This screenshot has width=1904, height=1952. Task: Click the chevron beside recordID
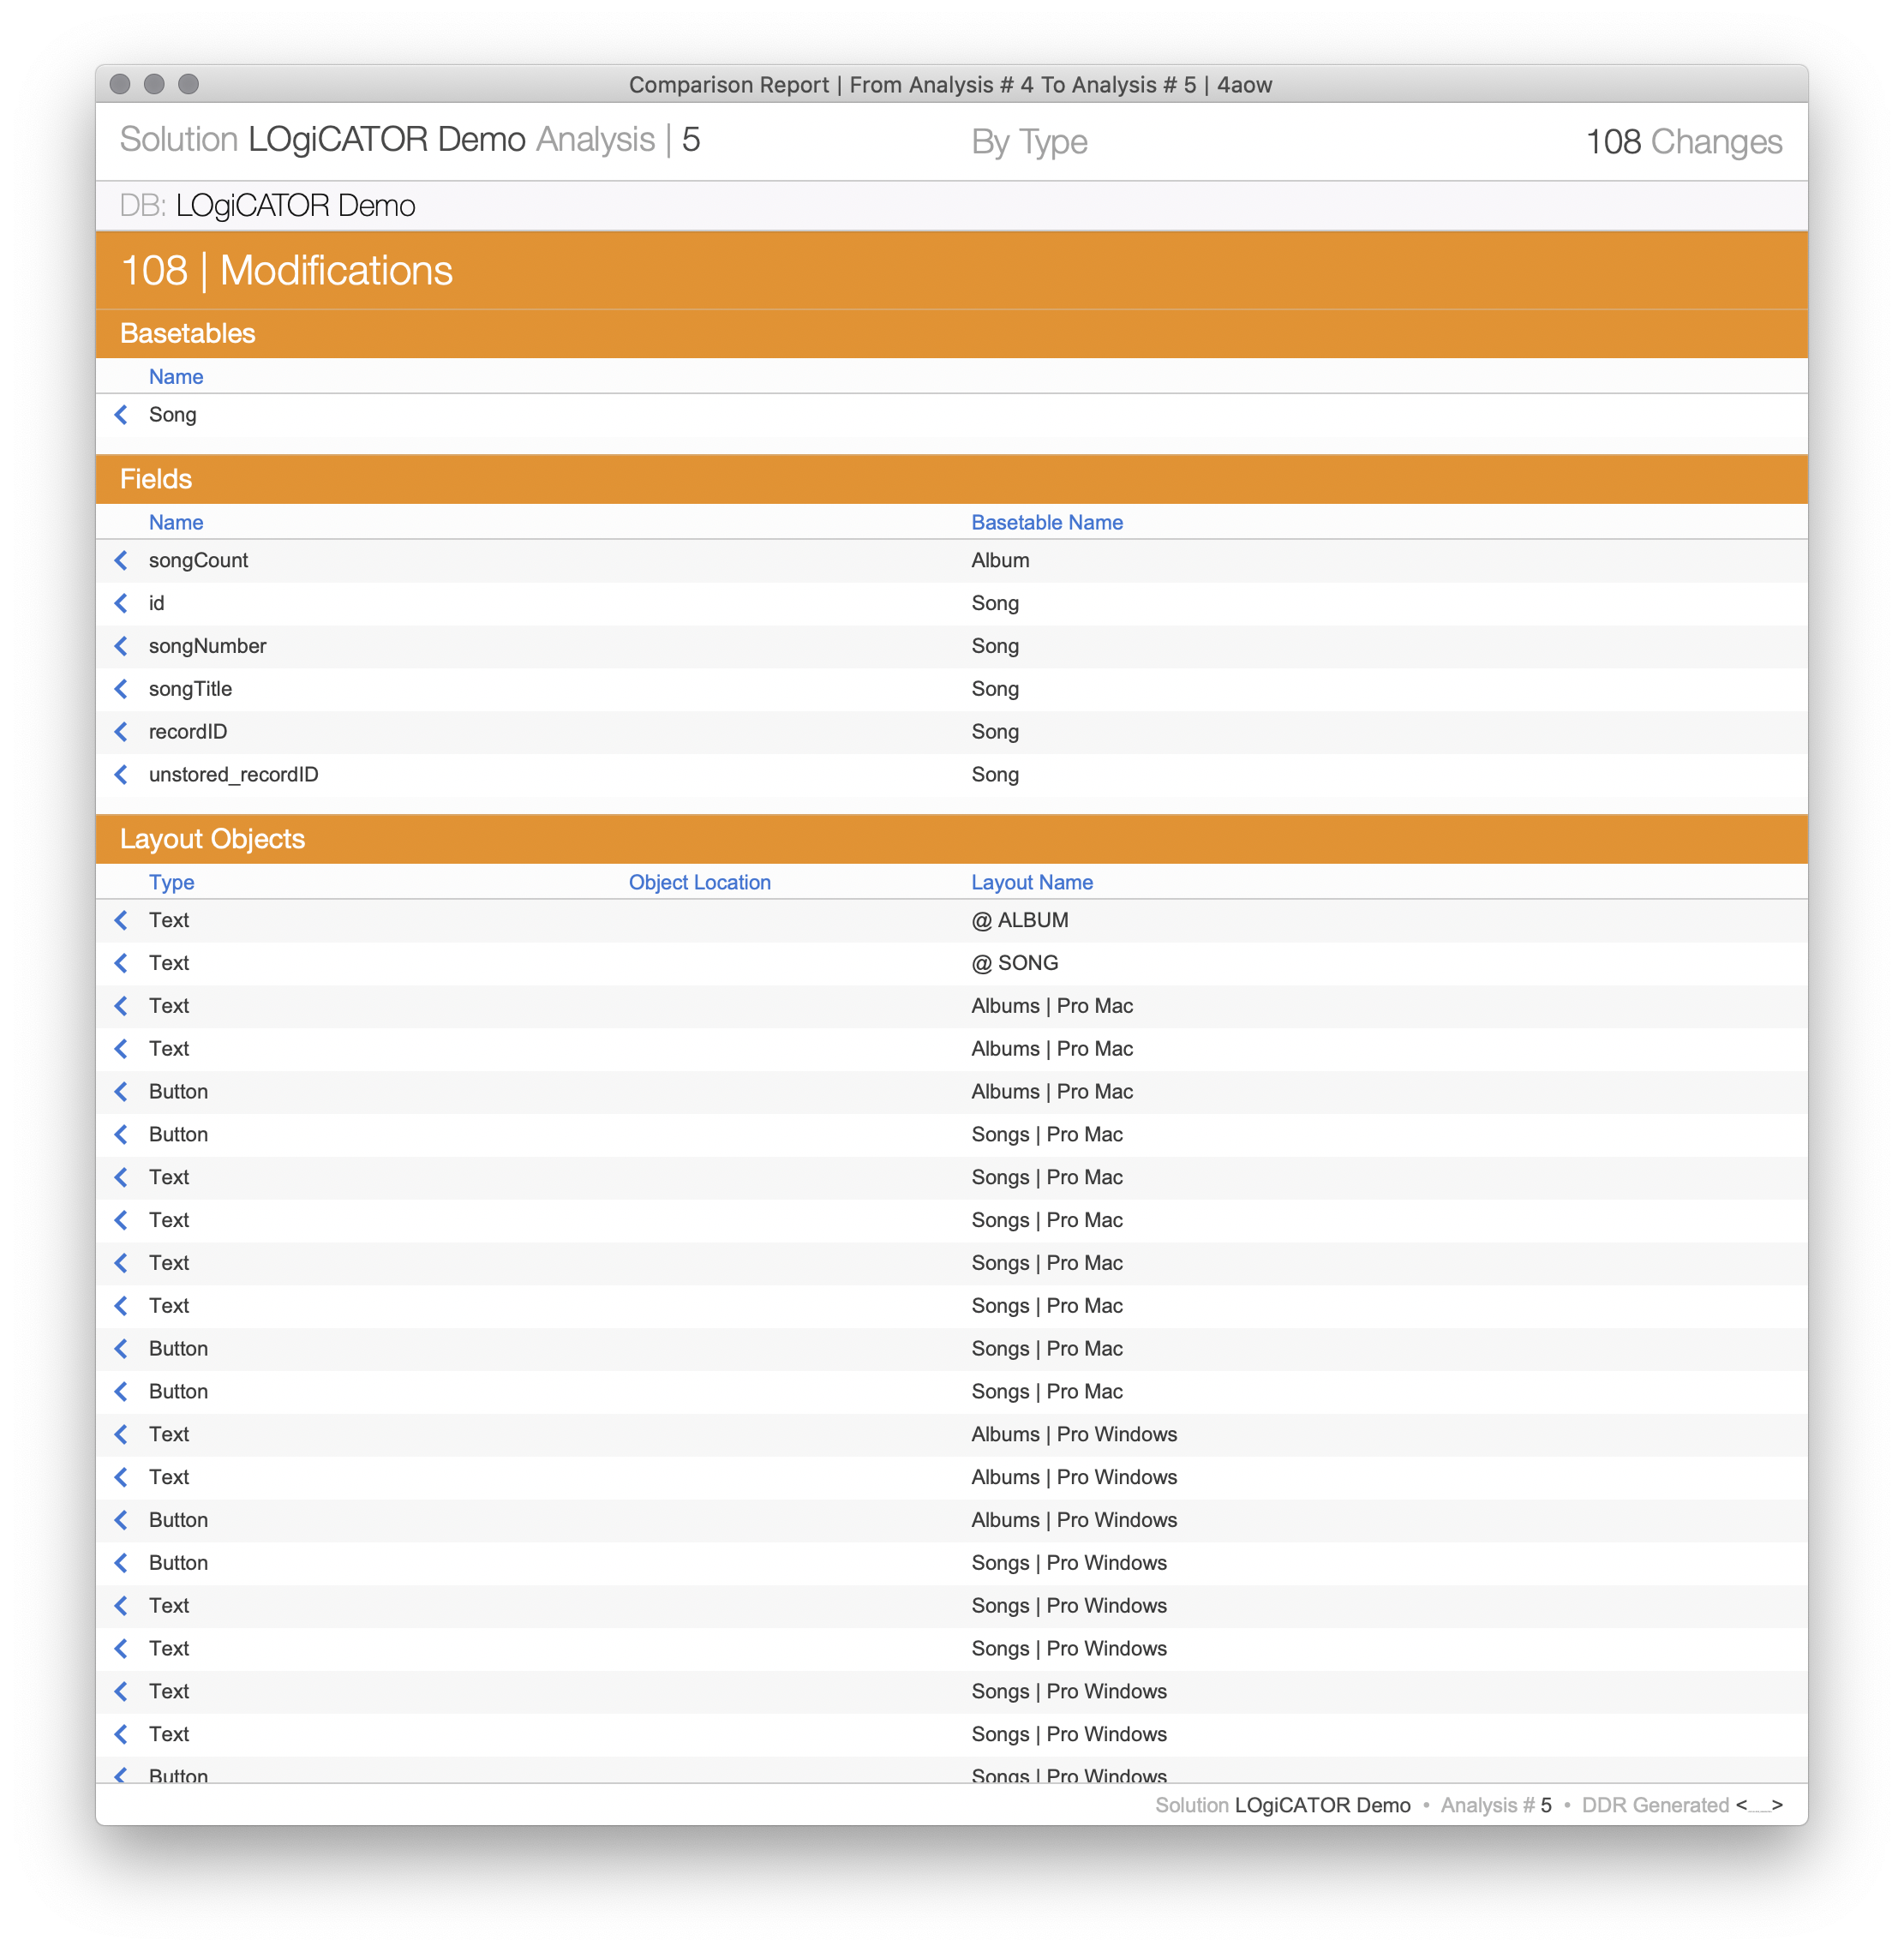point(122,731)
